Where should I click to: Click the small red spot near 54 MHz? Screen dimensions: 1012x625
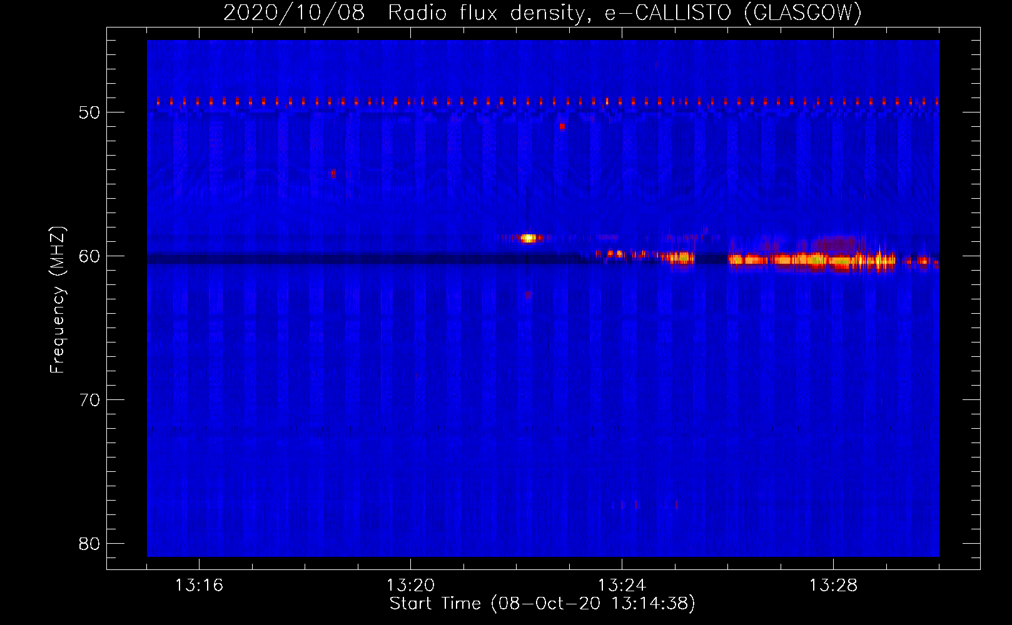333,173
